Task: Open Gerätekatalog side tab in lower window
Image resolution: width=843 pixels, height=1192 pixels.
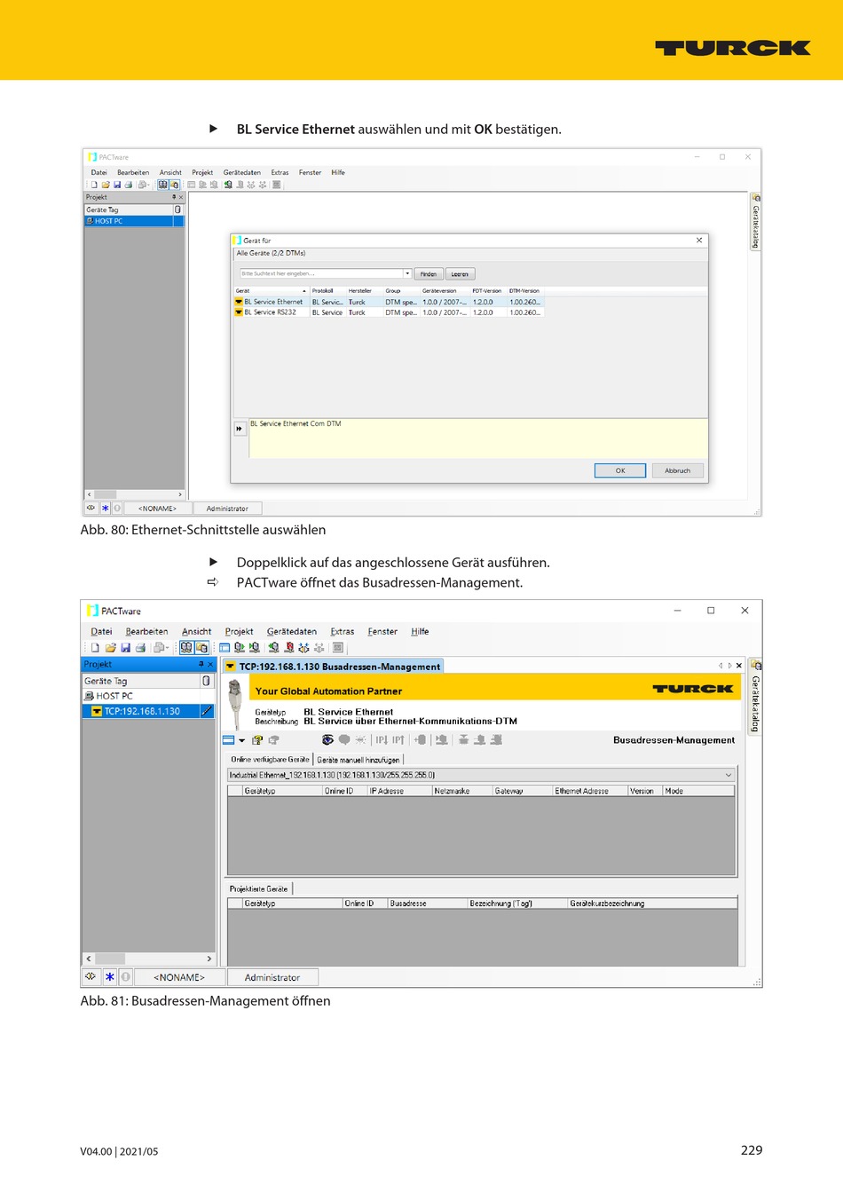Action: coord(756,696)
